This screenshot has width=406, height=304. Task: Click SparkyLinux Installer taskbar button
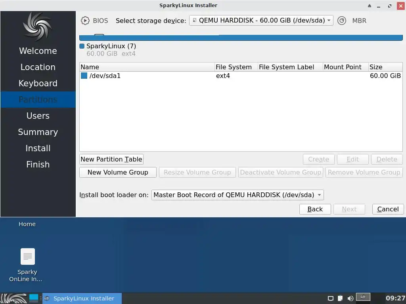(82, 298)
